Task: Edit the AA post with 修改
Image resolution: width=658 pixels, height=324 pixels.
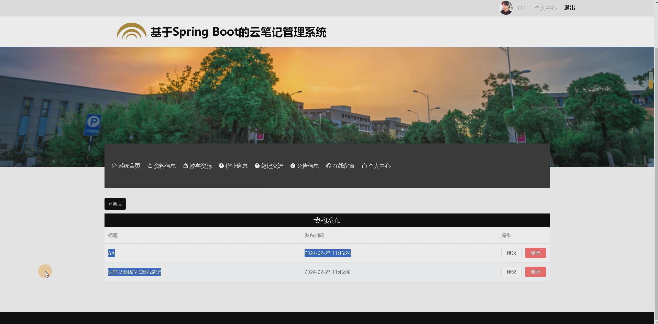Action: pos(512,253)
